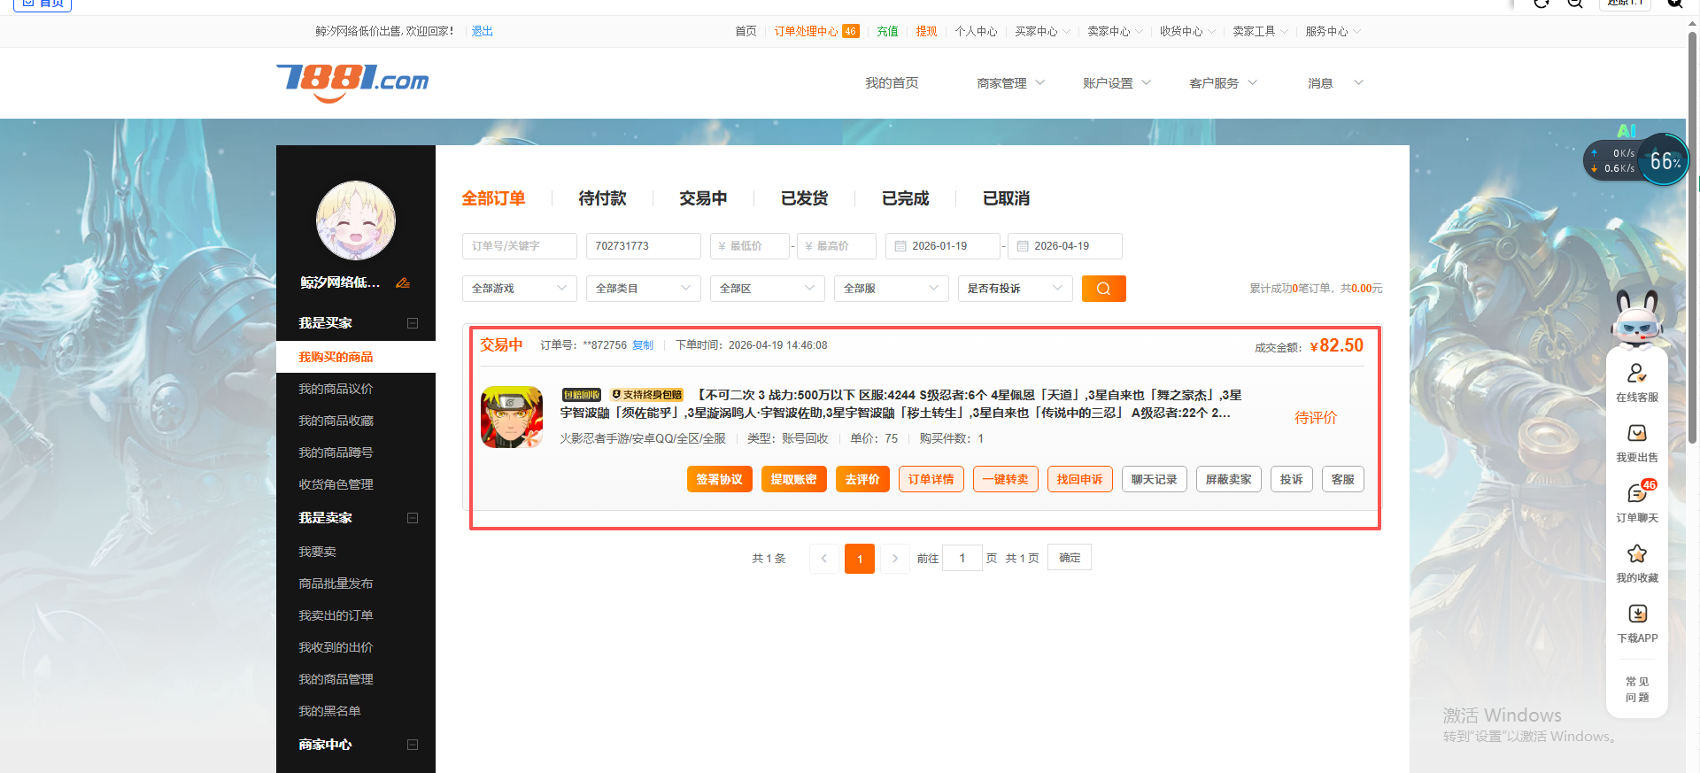Open 我的收藏 star icon
This screenshot has width=1700, height=773.
click(1636, 554)
